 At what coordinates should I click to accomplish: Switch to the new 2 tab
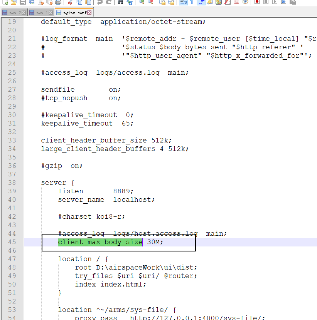[x=12, y=12]
